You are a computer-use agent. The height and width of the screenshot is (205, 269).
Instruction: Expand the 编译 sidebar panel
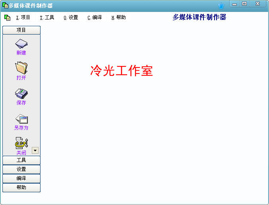[x=21, y=178]
